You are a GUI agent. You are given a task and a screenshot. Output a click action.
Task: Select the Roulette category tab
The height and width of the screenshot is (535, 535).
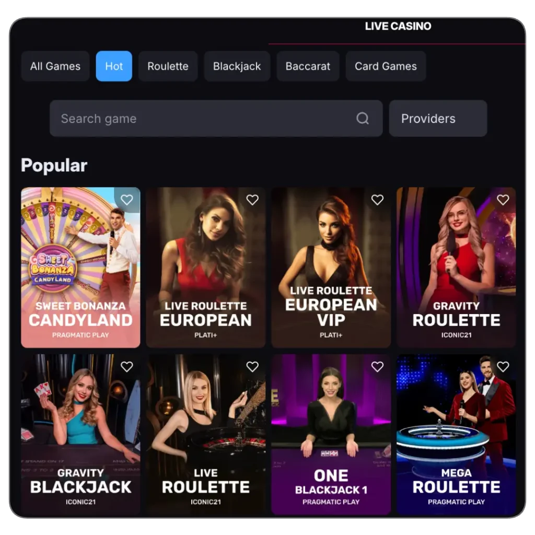(x=168, y=66)
